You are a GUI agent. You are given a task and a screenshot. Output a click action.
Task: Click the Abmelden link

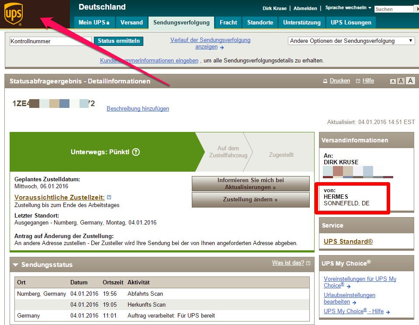click(x=305, y=8)
